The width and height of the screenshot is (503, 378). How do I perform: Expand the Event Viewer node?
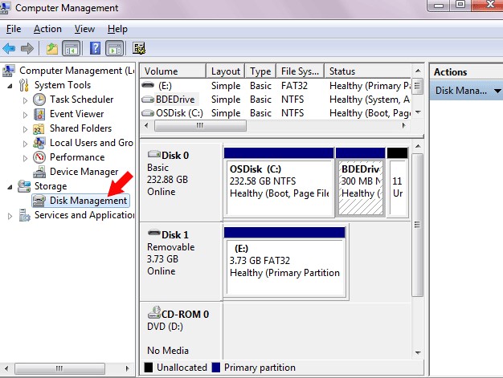pyautogui.click(x=26, y=115)
